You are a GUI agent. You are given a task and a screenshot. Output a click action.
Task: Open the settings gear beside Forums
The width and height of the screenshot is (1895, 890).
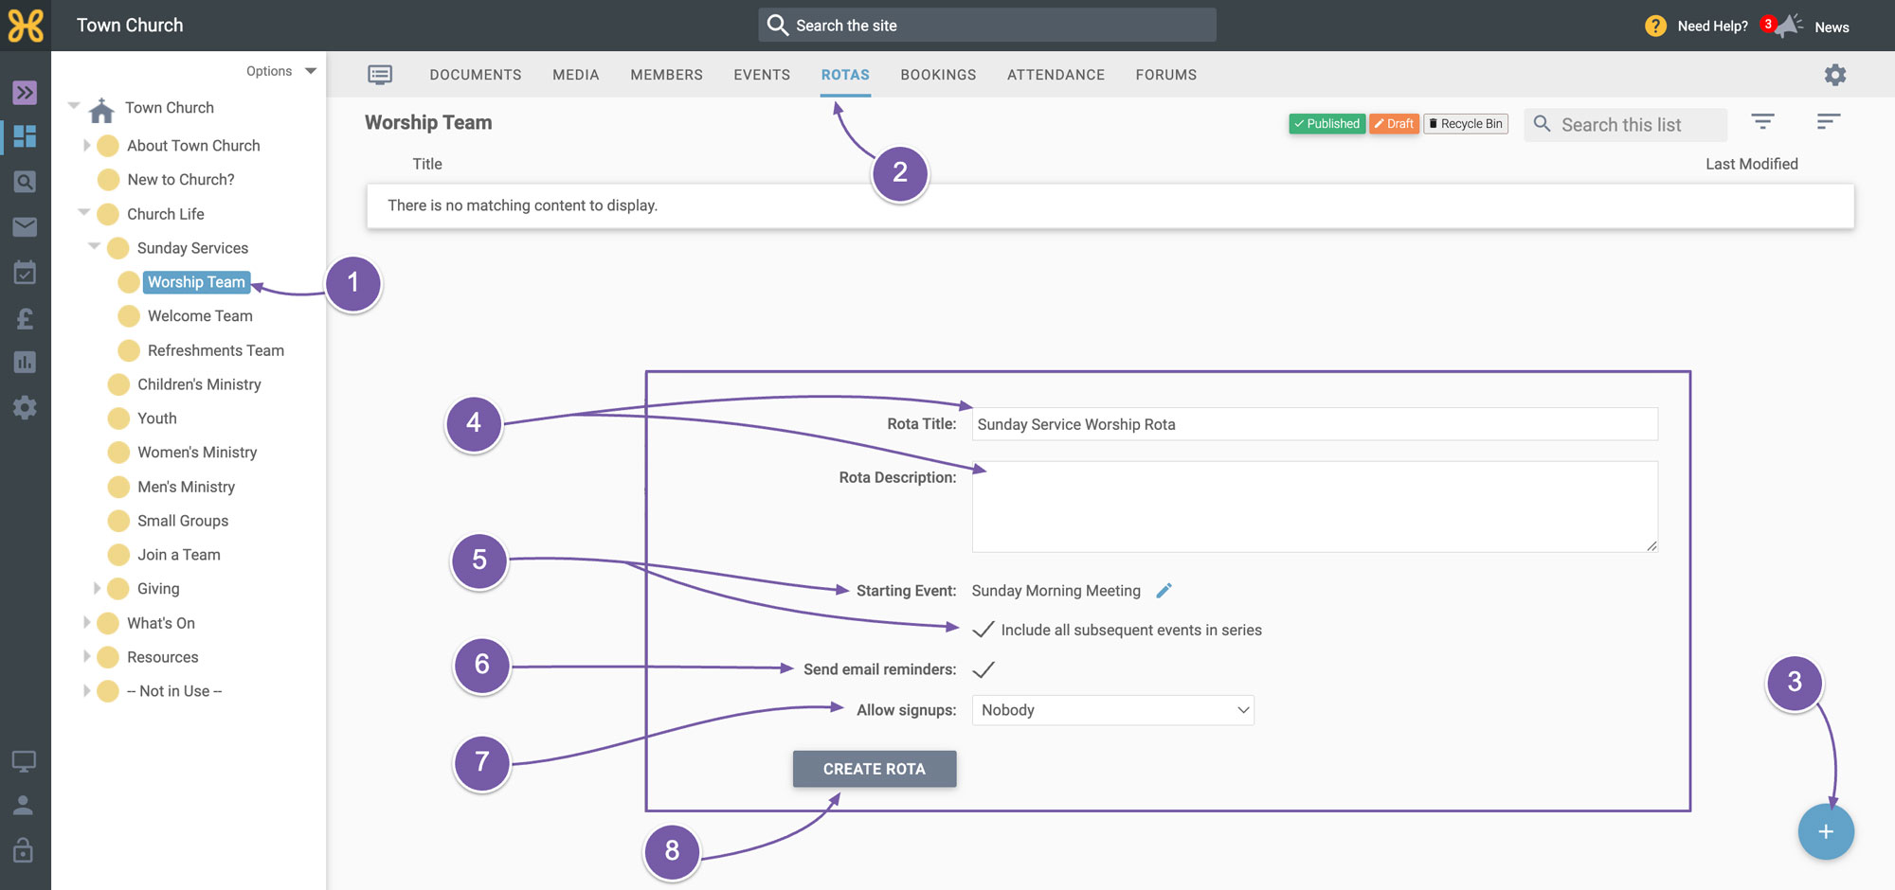pyautogui.click(x=1835, y=75)
